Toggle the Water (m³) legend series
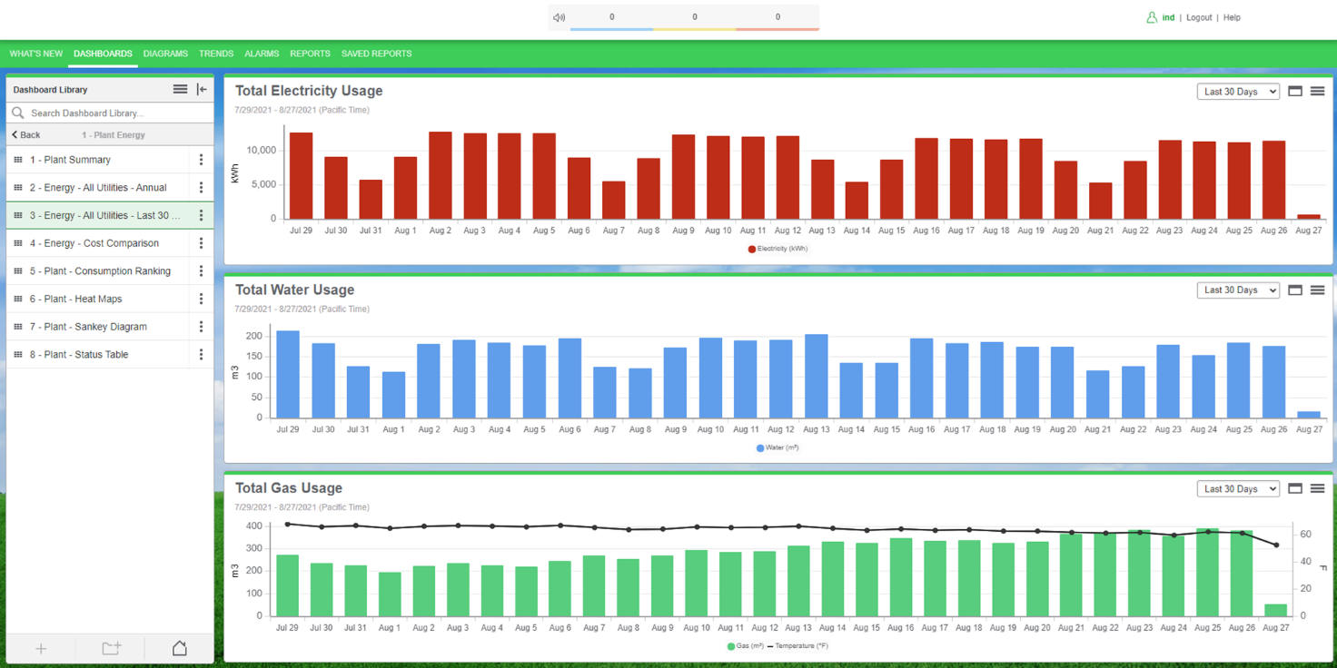The height and width of the screenshot is (668, 1337). click(777, 447)
